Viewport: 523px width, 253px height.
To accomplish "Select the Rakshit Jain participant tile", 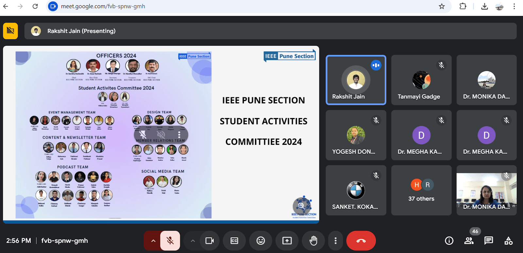I will (356, 80).
